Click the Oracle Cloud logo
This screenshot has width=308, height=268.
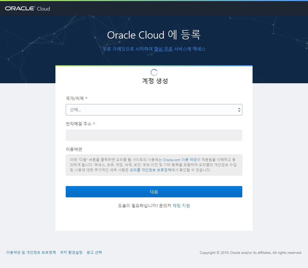tap(27, 8)
